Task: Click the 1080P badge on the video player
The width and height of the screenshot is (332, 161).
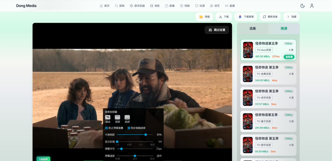Action: coord(43,159)
